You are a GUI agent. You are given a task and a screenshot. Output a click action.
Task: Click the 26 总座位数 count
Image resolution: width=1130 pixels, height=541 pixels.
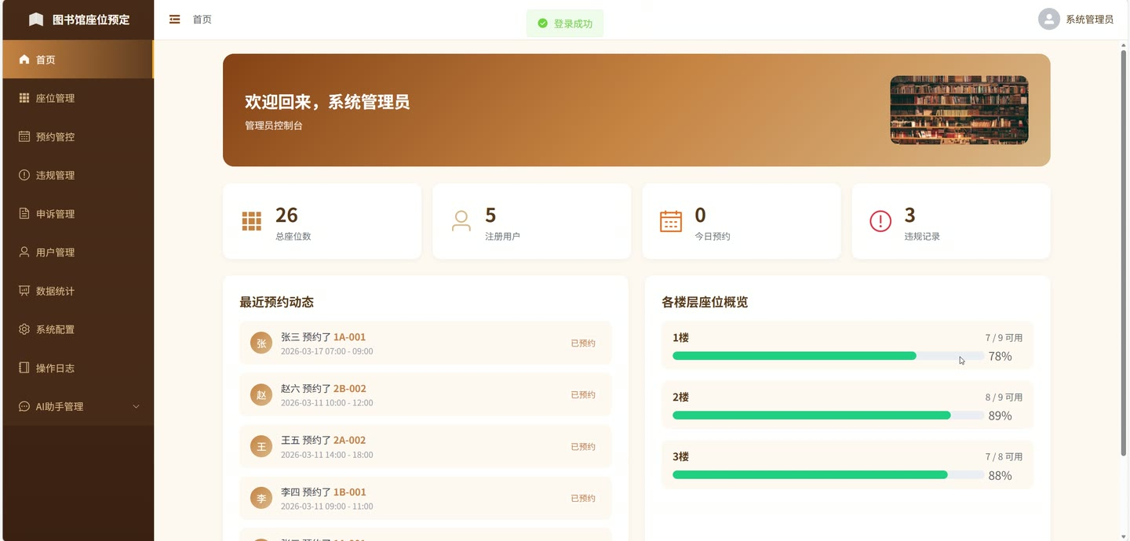point(286,215)
